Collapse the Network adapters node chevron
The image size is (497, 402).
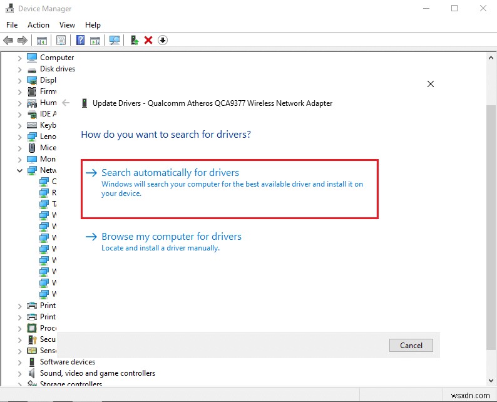[19, 170]
